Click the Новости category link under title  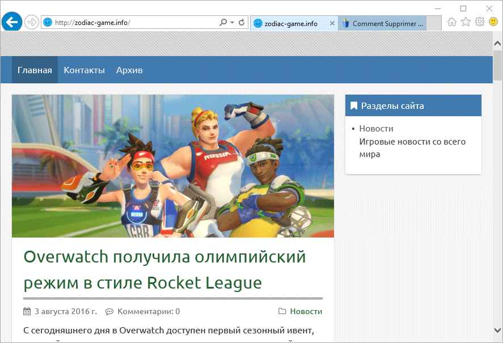306,311
